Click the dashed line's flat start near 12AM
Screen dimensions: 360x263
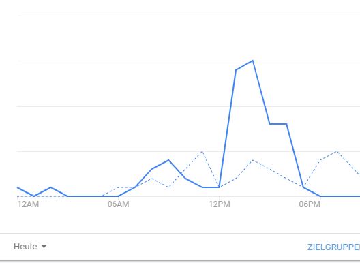pyautogui.click(x=42, y=196)
